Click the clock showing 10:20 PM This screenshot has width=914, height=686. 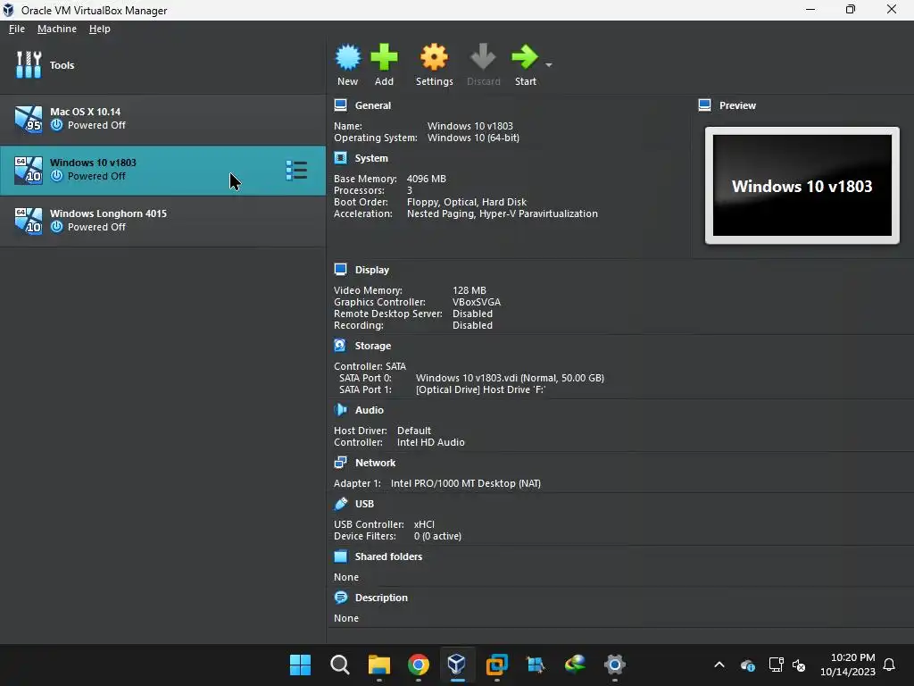852,657
